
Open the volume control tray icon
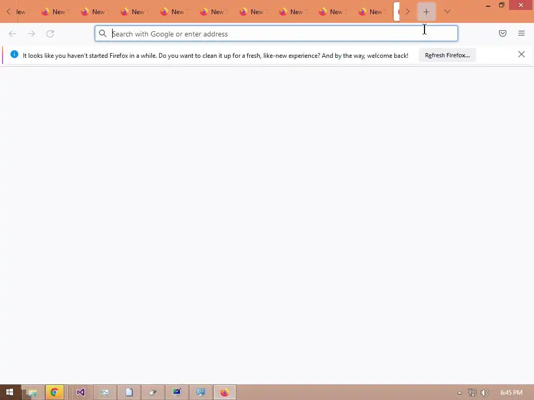coord(484,393)
